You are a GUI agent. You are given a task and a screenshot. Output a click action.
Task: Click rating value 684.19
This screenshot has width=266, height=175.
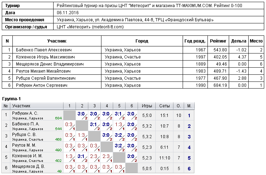(x=220, y=85)
